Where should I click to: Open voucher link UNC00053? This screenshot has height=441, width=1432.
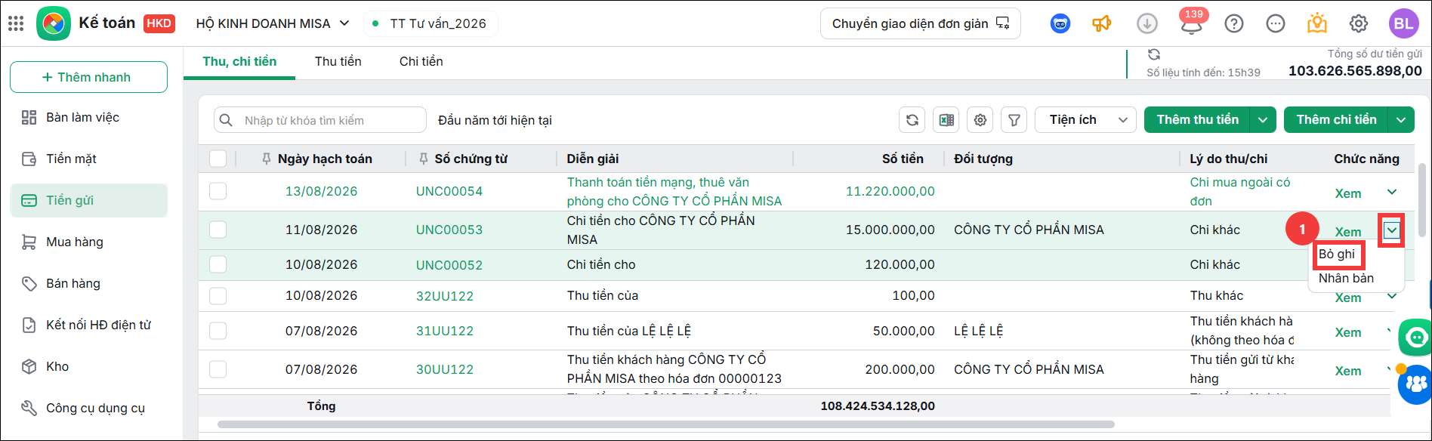pos(449,230)
